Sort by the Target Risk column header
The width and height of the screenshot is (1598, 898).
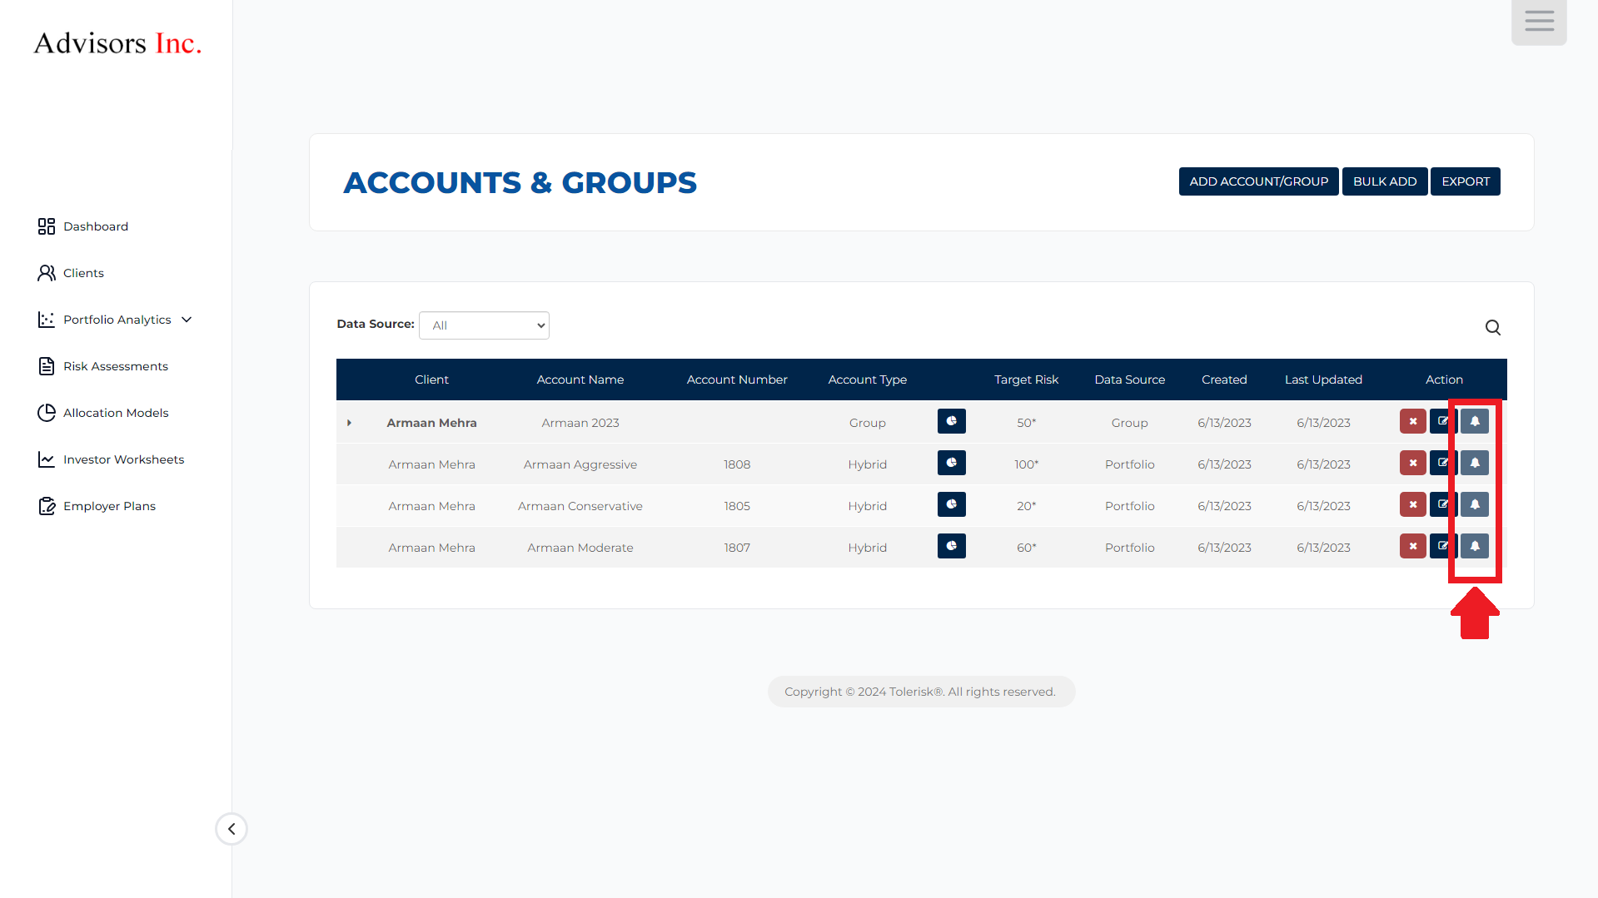point(1026,380)
